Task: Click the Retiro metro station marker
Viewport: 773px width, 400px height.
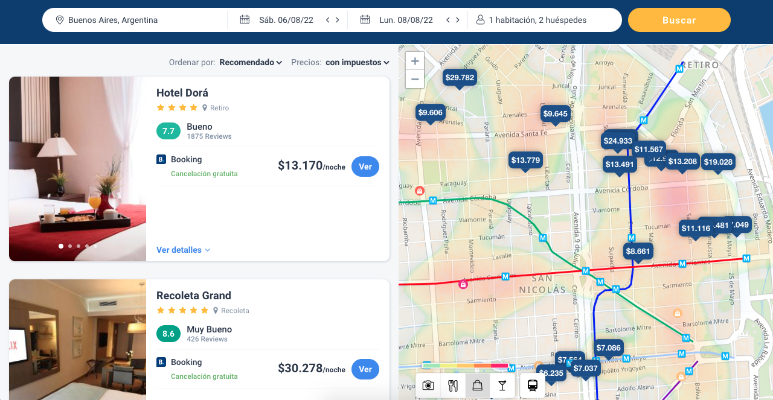Action: point(679,69)
